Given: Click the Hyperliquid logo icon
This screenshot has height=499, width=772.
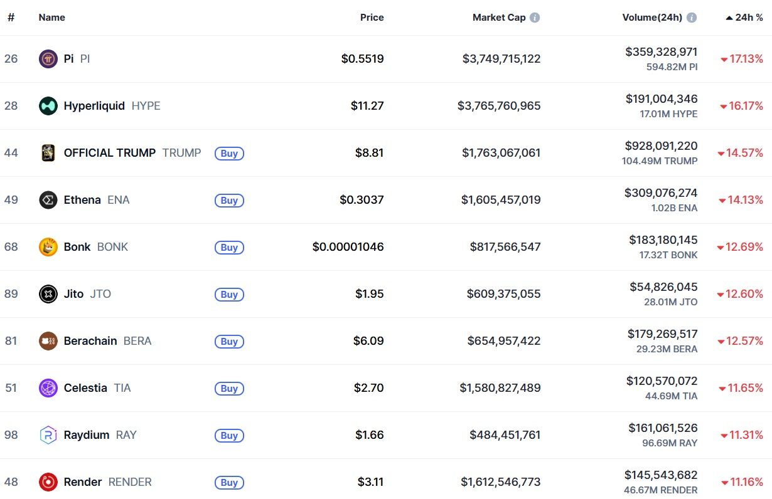Looking at the screenshot, I should tap(48, 106).
